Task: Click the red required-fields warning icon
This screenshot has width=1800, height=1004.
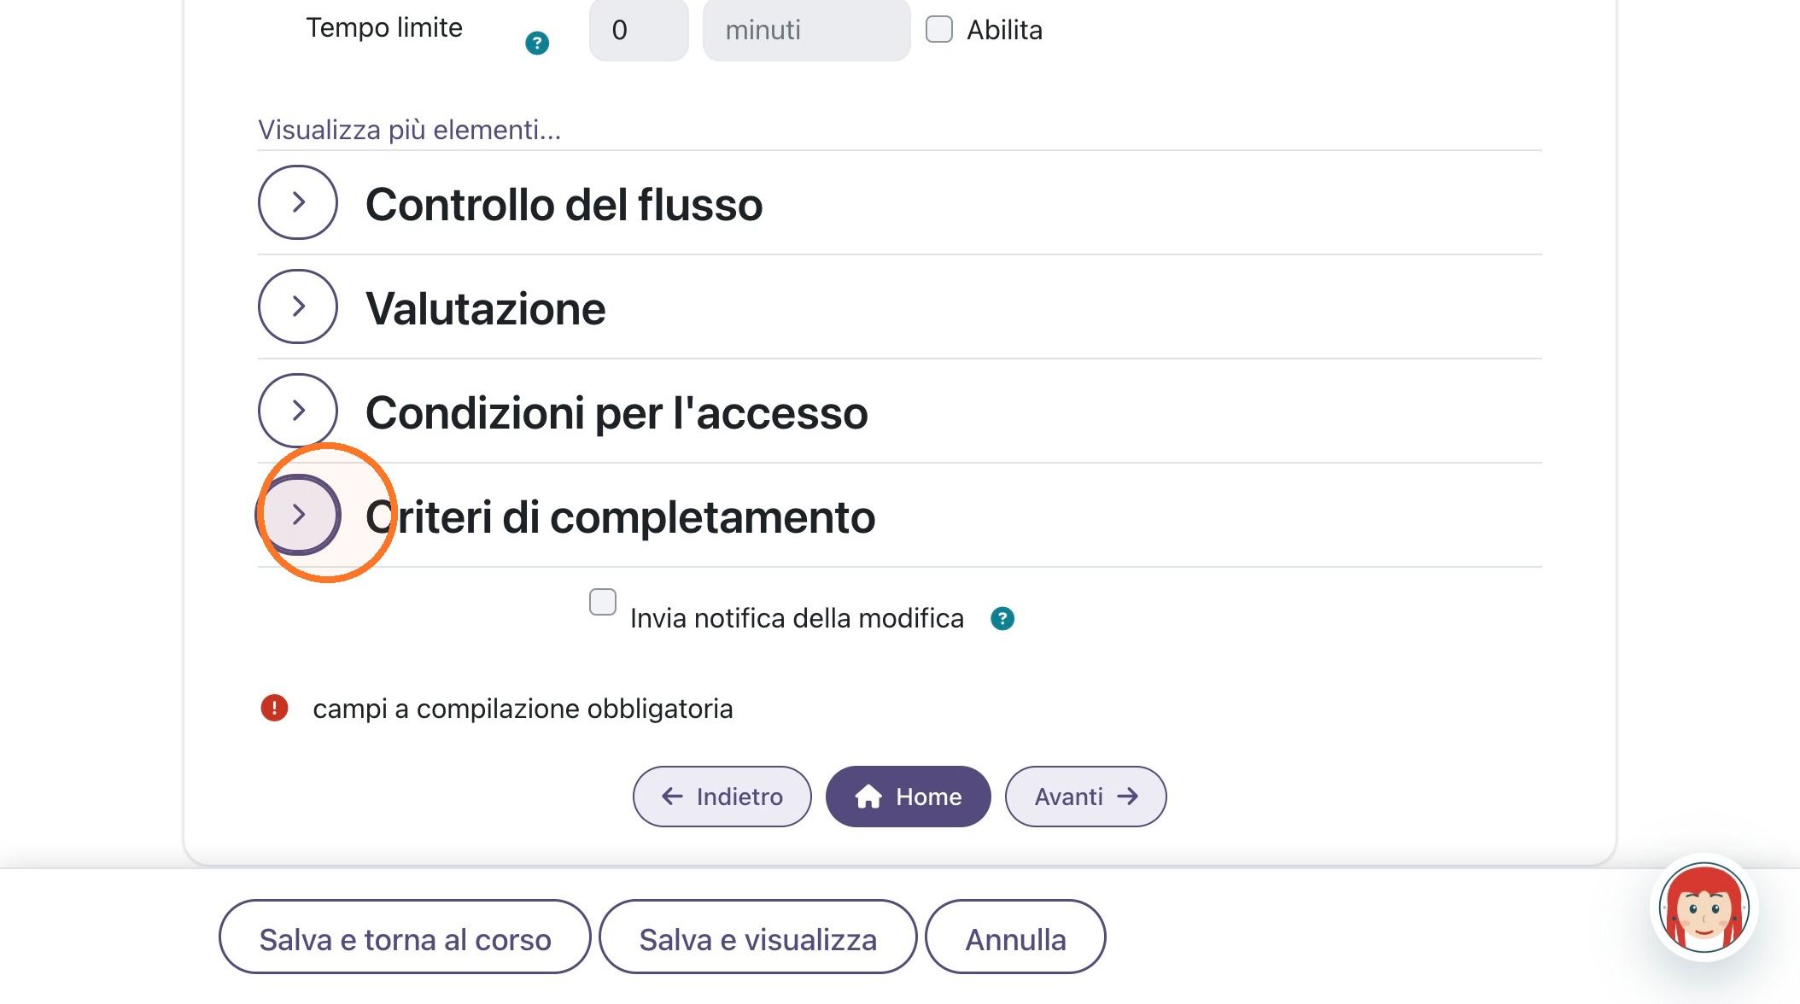Action: pos(274,708)
